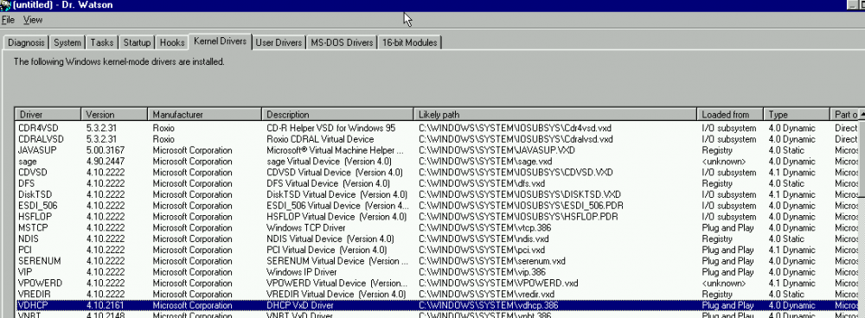Click the path C:\WINDOWS\SYSTEM\pci.vxd
The width and height of the screenshot is (865, 318).
click(x=481, y=250)
